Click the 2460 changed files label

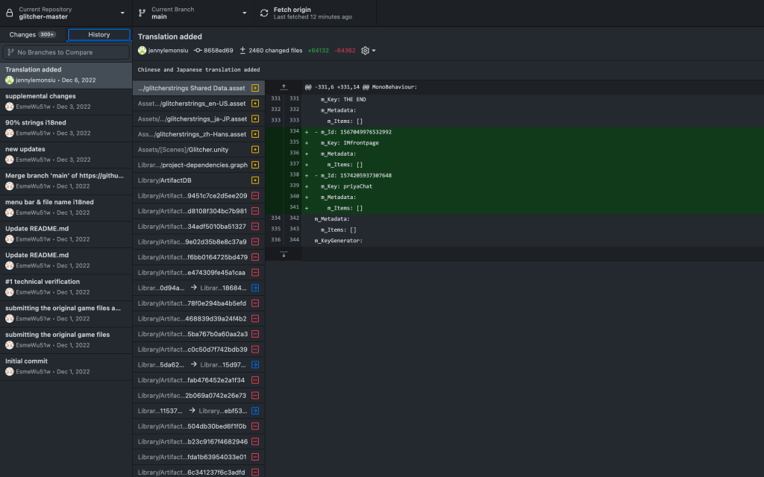271,51
